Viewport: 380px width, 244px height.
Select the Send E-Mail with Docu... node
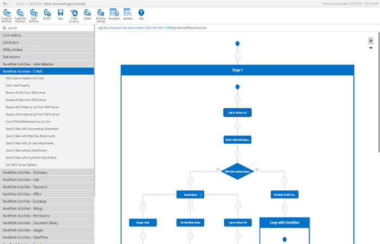[238, 140]
